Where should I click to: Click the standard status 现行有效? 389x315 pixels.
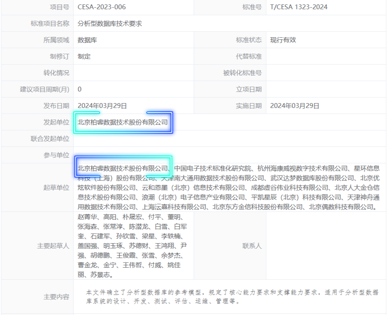(x=283, y=40)
